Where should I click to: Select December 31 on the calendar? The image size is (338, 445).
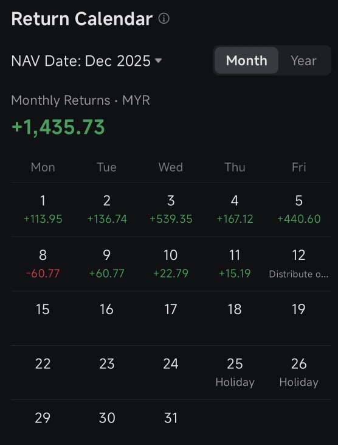pos(171,418)
